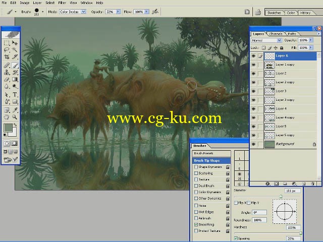
Task: Click Brush Presets in Brushes panel
Action: (x=211, y=153)
